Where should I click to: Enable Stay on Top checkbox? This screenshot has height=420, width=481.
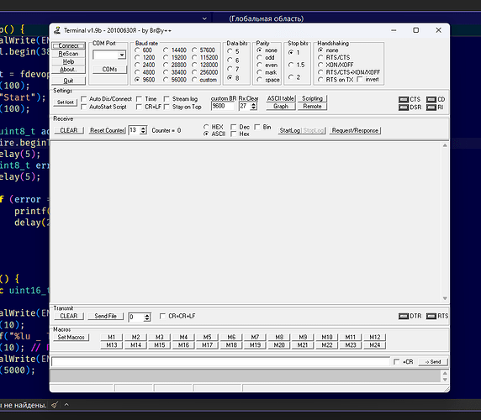click(166, 107)
